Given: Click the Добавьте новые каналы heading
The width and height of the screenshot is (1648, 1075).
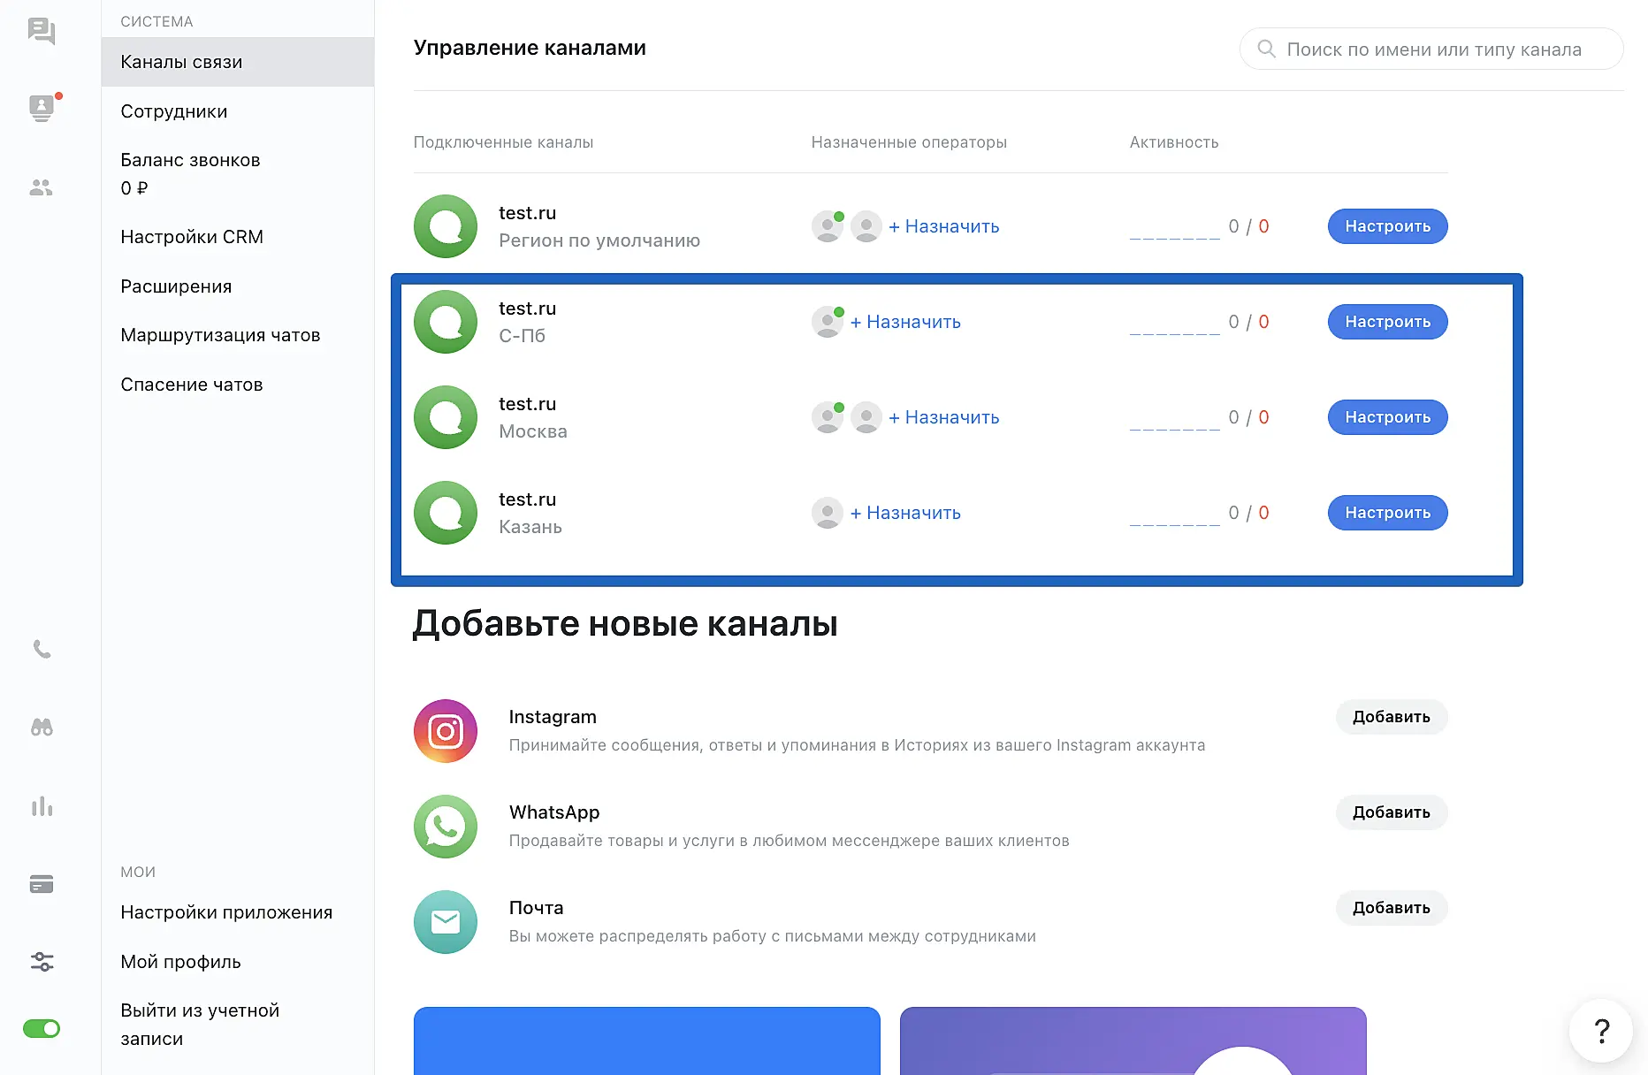Looking at the screenshot, I should (625, 623).
